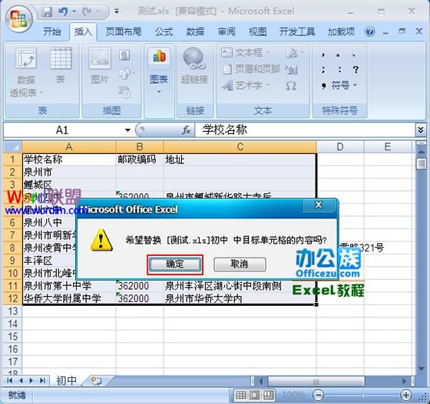Go to the last sheet tab
The image size is (430, 404).
click(42, 381)
